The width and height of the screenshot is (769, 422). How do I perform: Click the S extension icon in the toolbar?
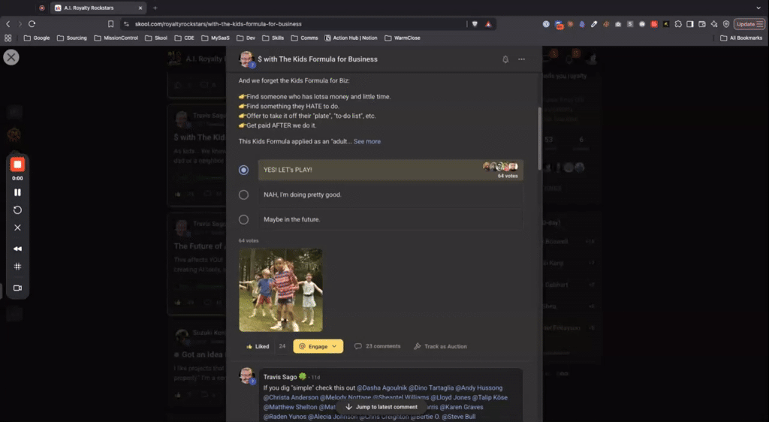click(630, 24)
